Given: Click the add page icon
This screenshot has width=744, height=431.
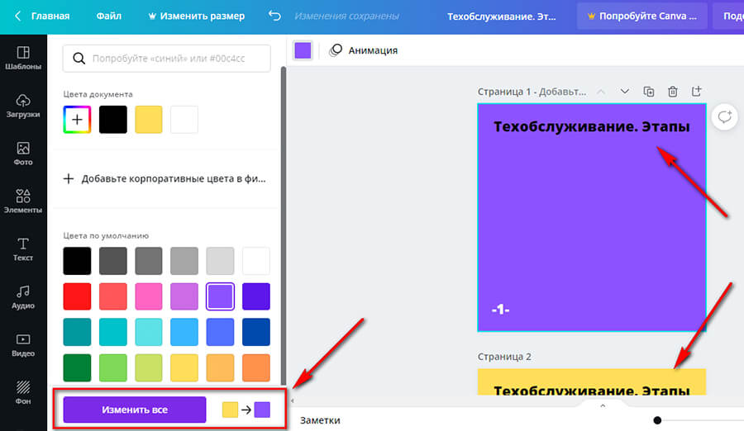Looking at the screenshot, I should [697, 92].
